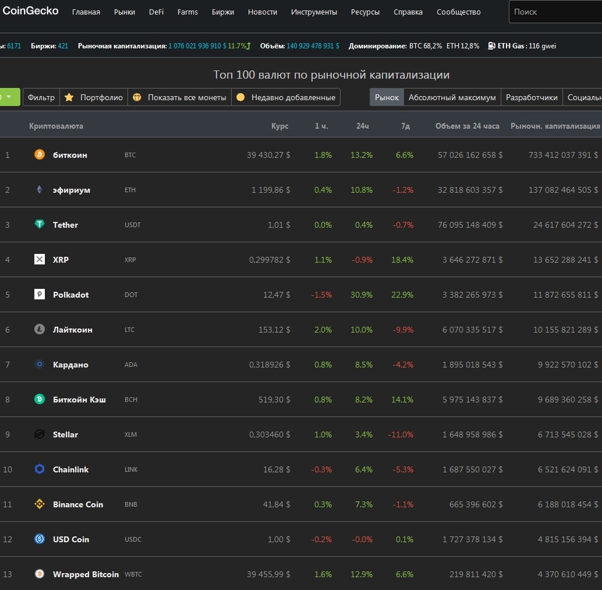Click the Wrapped Bitcoin logo icon
The width and height of the screenshot is (602, 590).
40,574
